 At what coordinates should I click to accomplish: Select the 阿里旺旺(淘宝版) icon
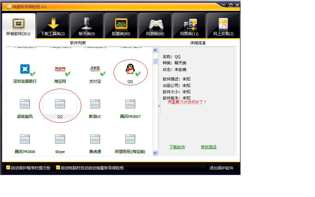pyautogui.click(x=130, y=139)
